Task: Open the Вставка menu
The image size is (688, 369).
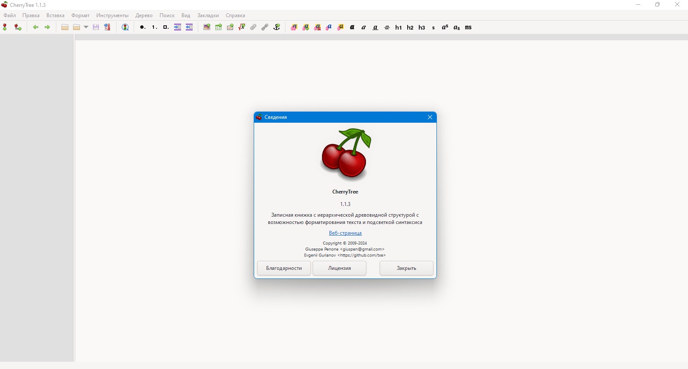Action: (x=55, y=15)
